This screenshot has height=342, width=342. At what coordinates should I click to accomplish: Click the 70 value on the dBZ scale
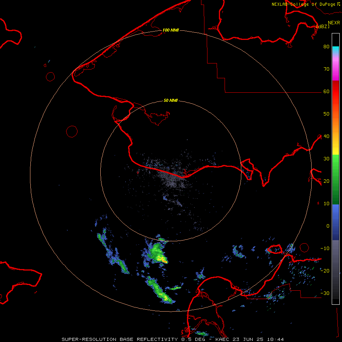pos(326,69)
